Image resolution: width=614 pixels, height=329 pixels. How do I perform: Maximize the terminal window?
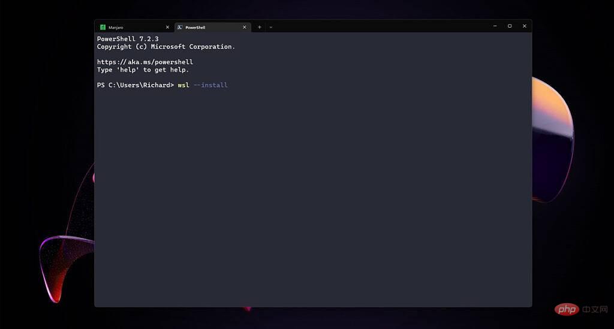[510, 26]
